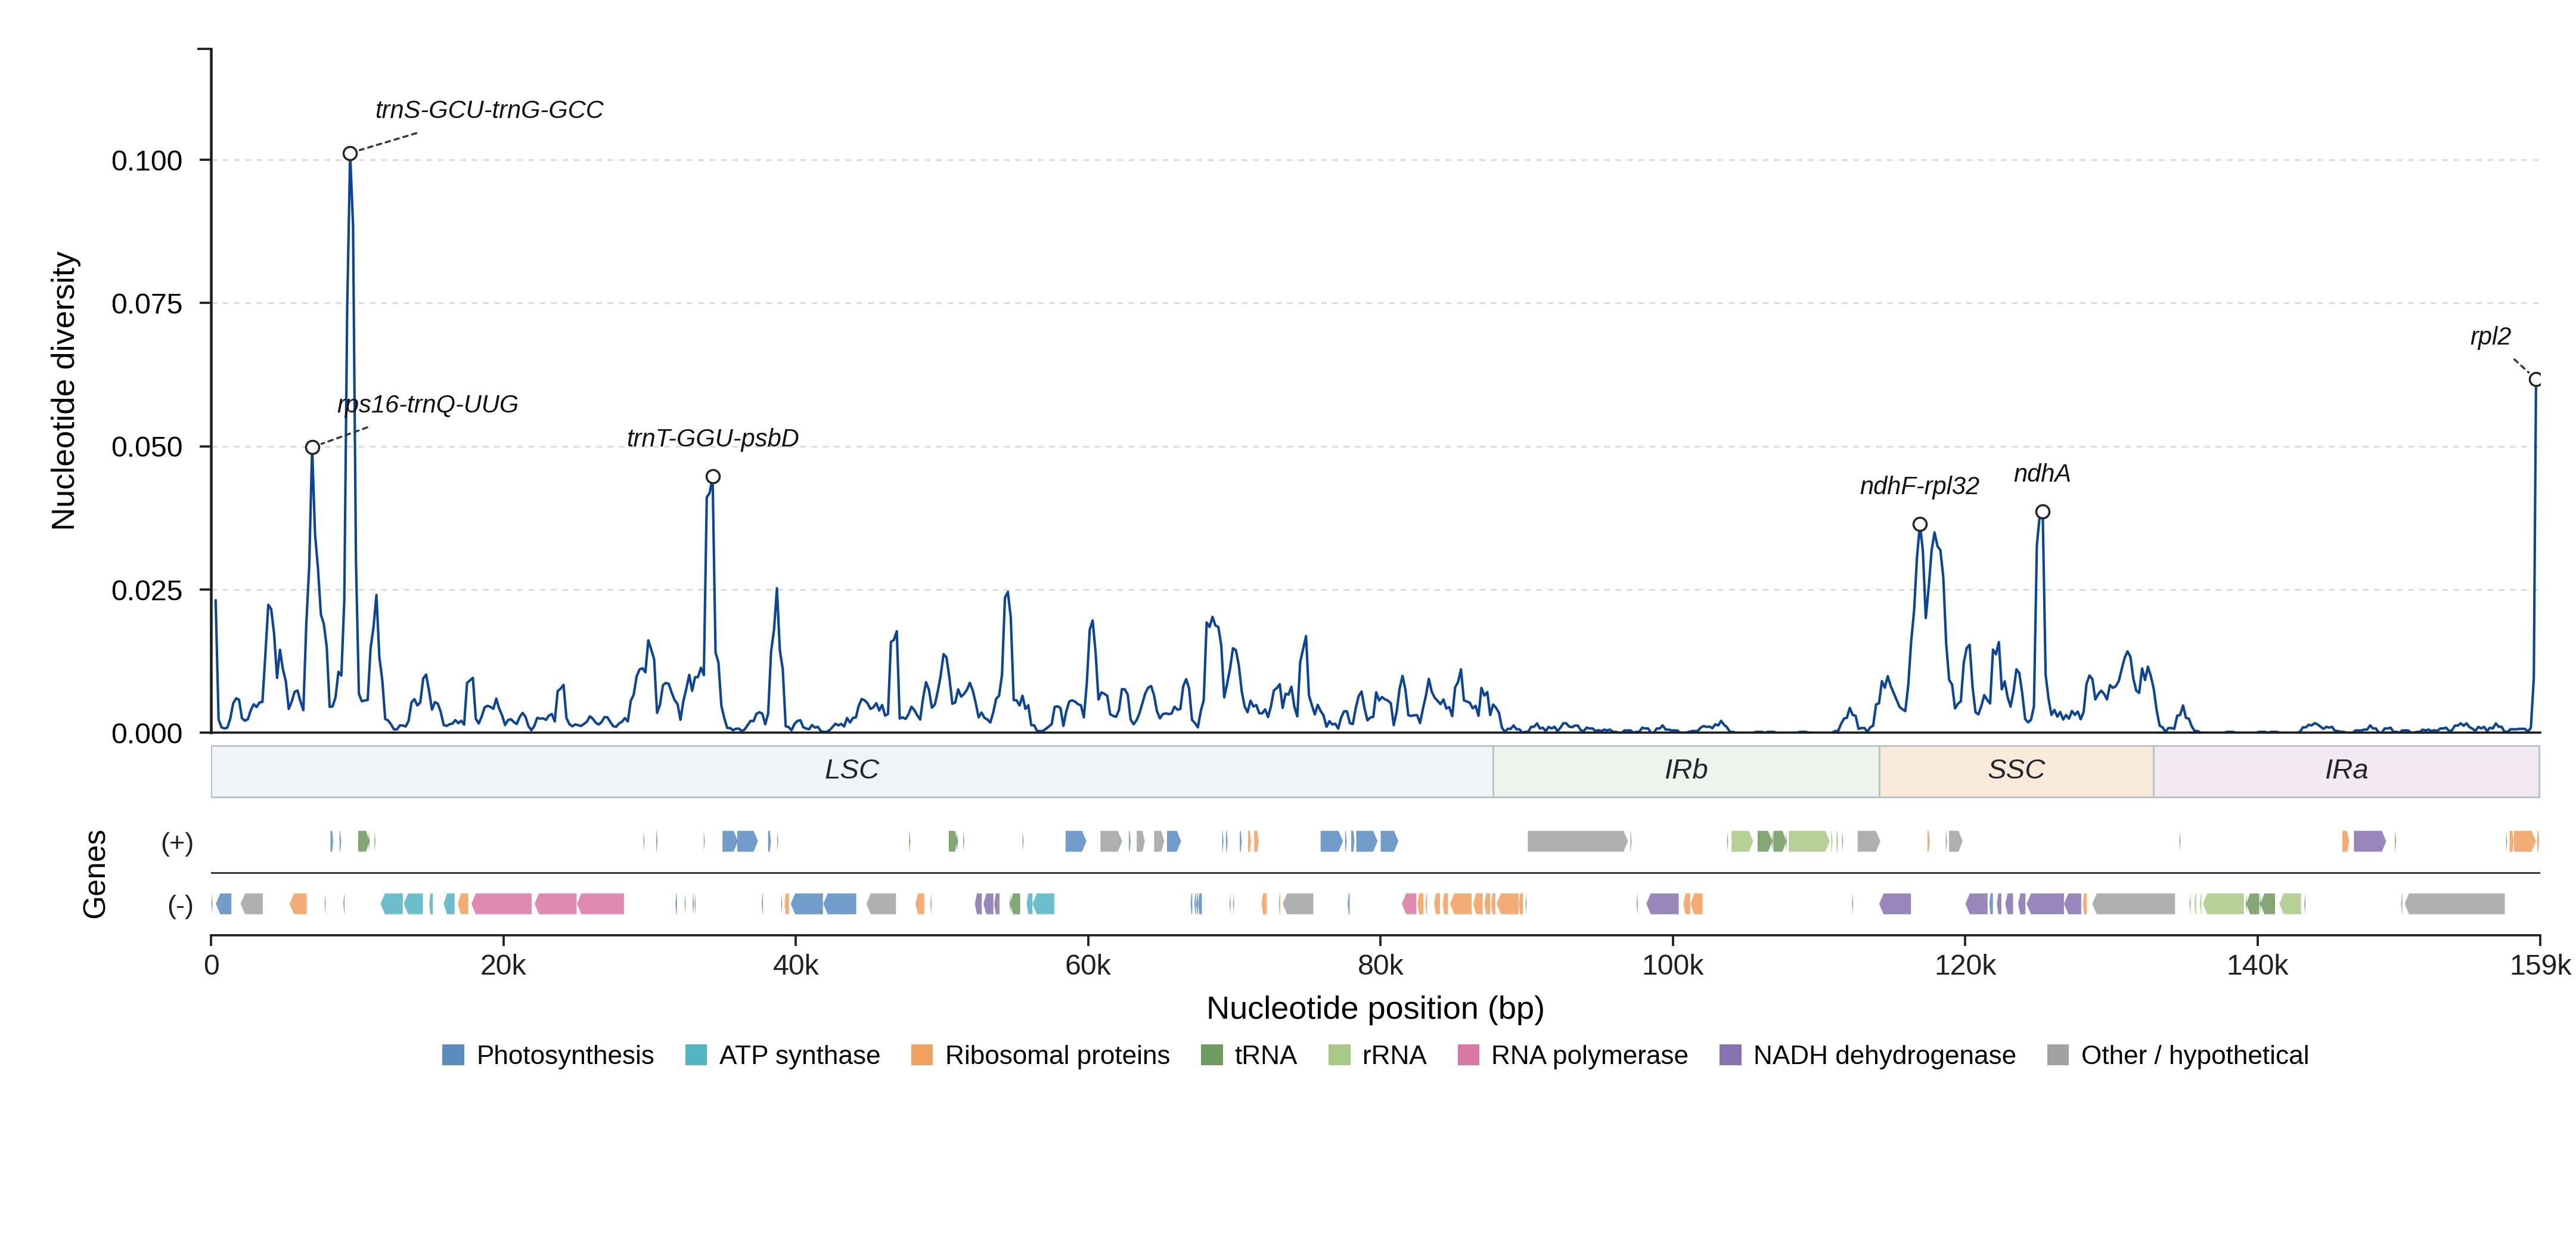2576x1253 pixels.
Task: Click the (-) strand label
Action: click(180, 906)
